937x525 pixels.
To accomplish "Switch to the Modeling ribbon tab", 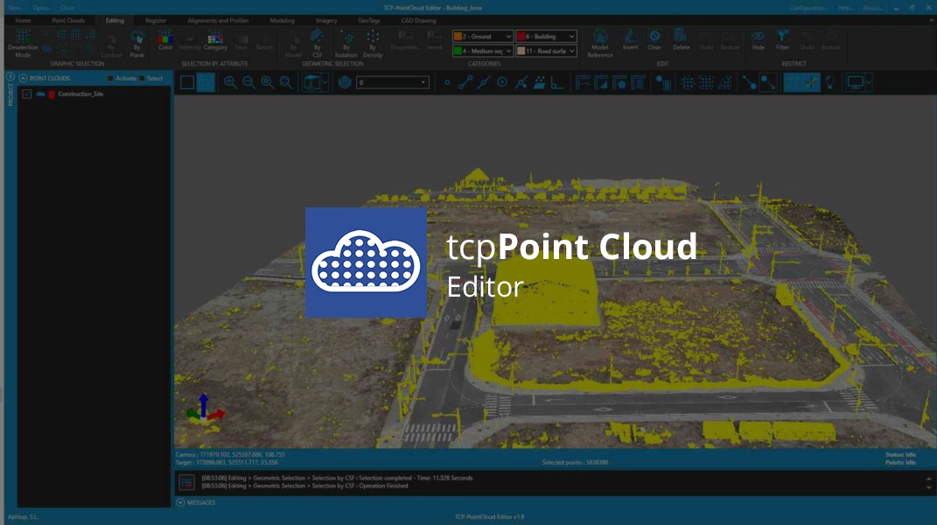I will coord(282,20).
